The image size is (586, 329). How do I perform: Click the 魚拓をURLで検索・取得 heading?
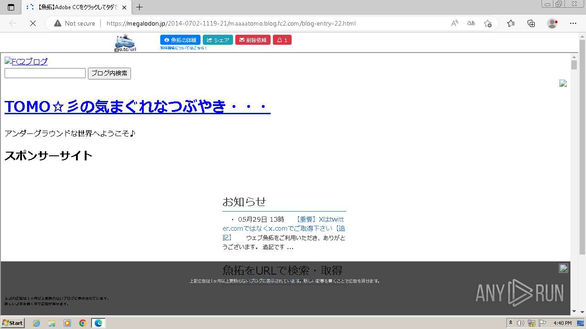282,270
